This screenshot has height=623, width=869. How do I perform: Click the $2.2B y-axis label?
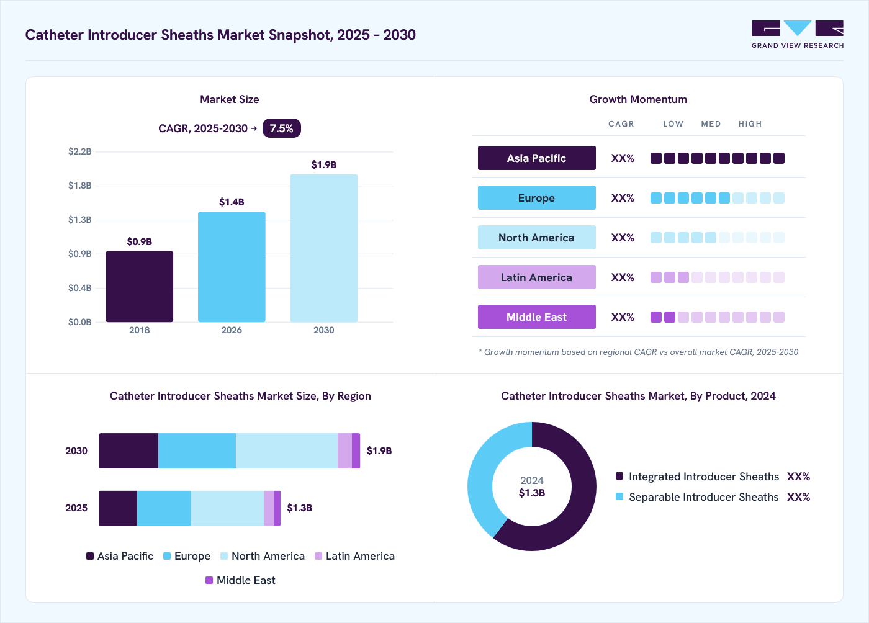tap(80, 151)
